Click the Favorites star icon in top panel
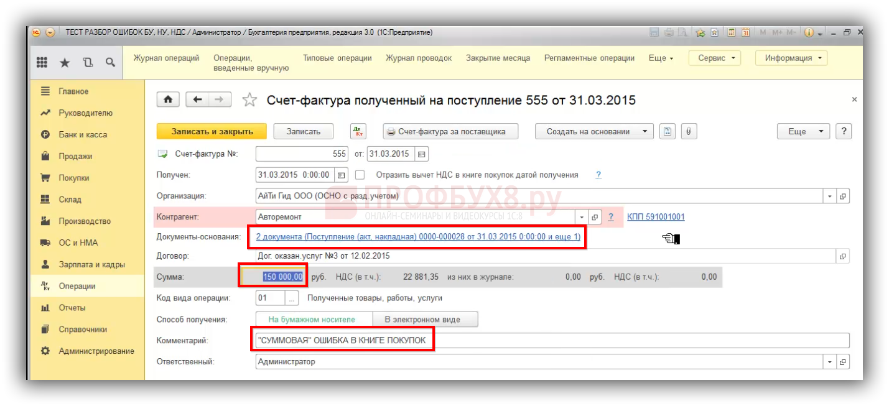The height and width of the screenshot is (406, 889). point(65,62)
